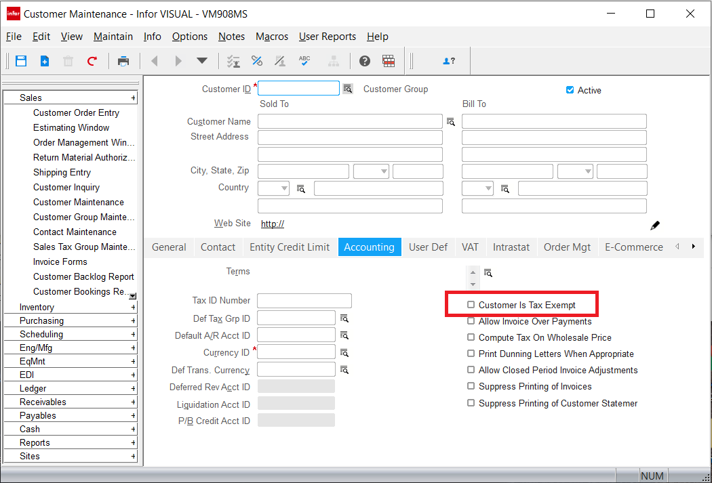This screenshot has width=712, height=483.
Task: Enable Print Dunning Letters When Appropriate
Action: pyautogui.click(x=471, y=354)
